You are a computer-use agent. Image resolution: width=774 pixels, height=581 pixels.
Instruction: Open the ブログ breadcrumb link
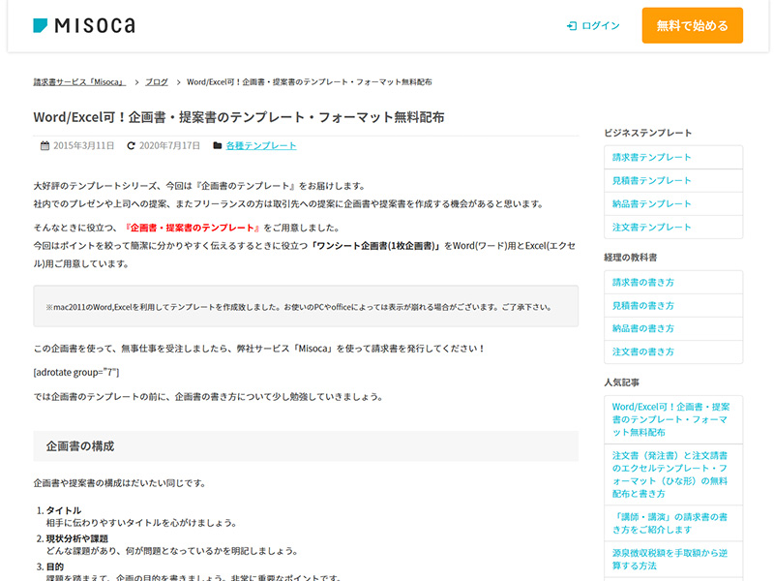coord(157,82)
